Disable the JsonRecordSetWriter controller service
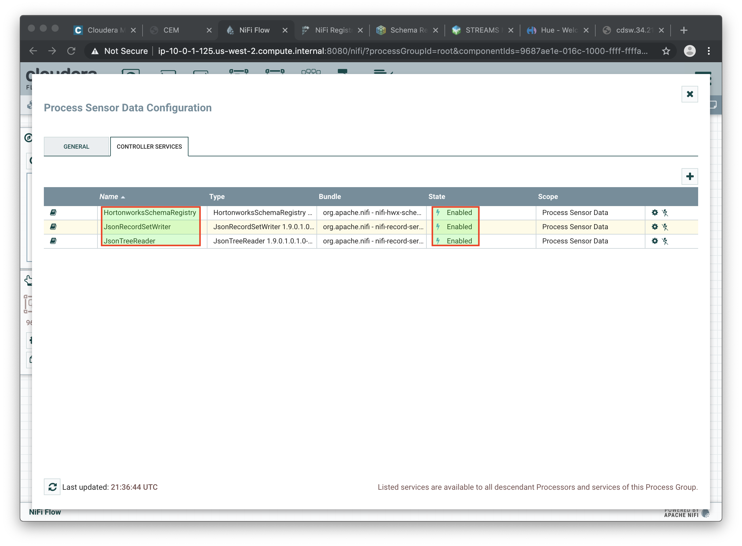This screenshot has height=546, width=742. point(665,227)
